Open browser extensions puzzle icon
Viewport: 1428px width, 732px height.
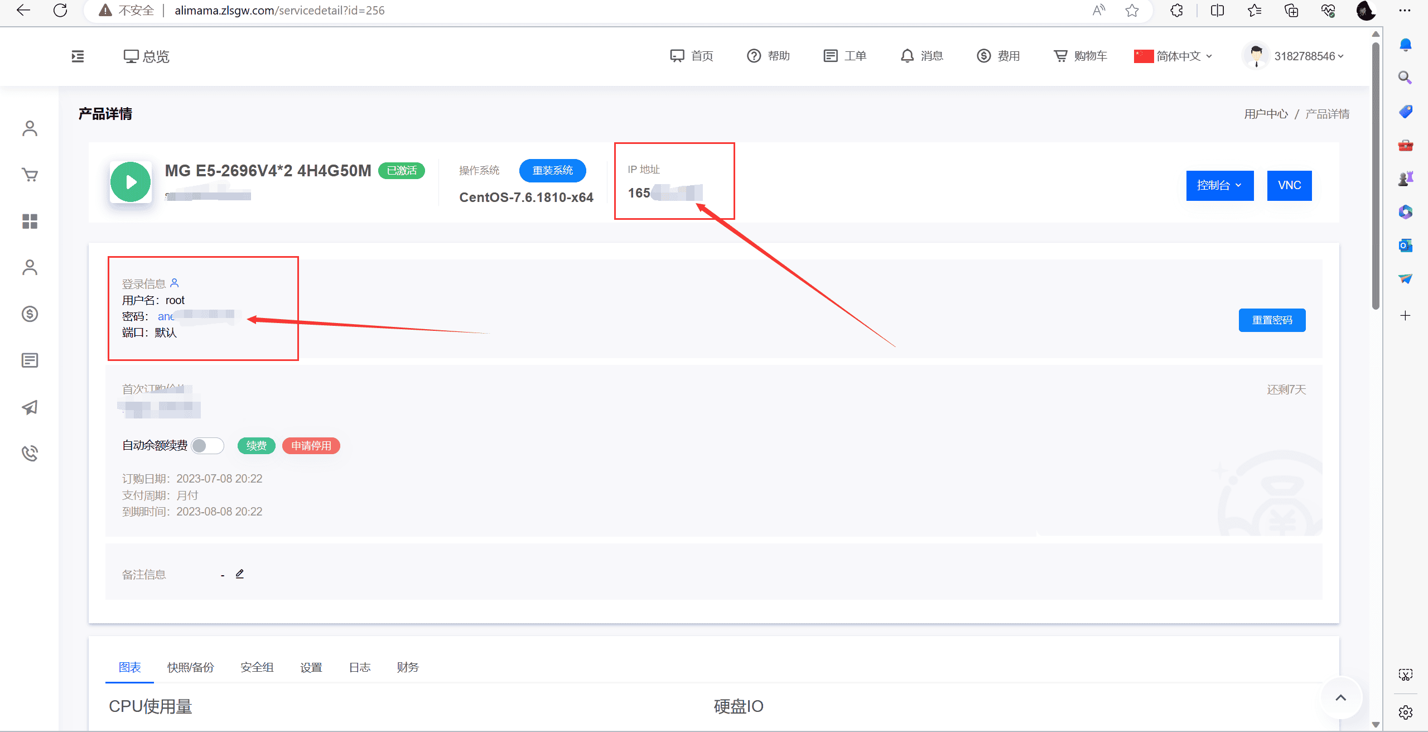click(x=1177, y=10)
